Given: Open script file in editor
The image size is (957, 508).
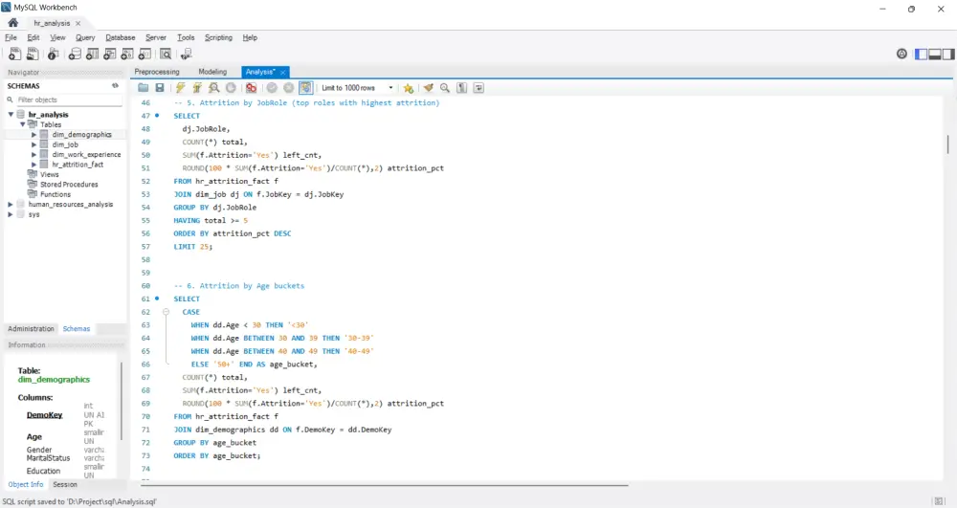Looking at the screenshot, I should (143, 88).
